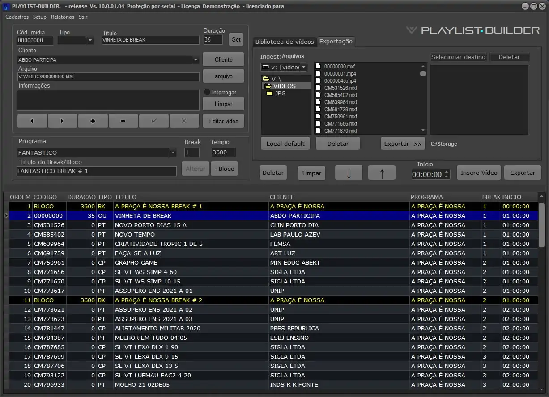Click the JPG folder icon
The width and height of the screenshot is (549, 397).
[x=269, y=93]
